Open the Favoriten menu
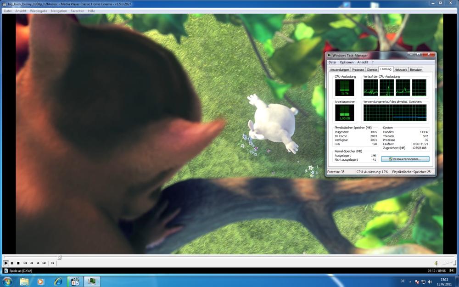459x287 pixels. tap(77, 11)
